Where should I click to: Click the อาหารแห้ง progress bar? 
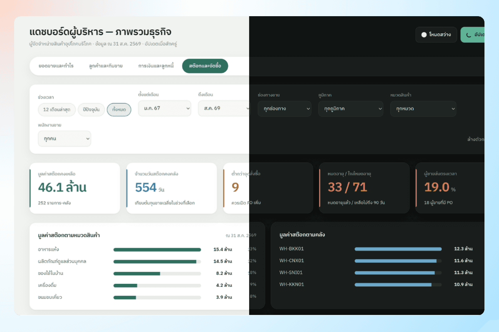[157, 249]
